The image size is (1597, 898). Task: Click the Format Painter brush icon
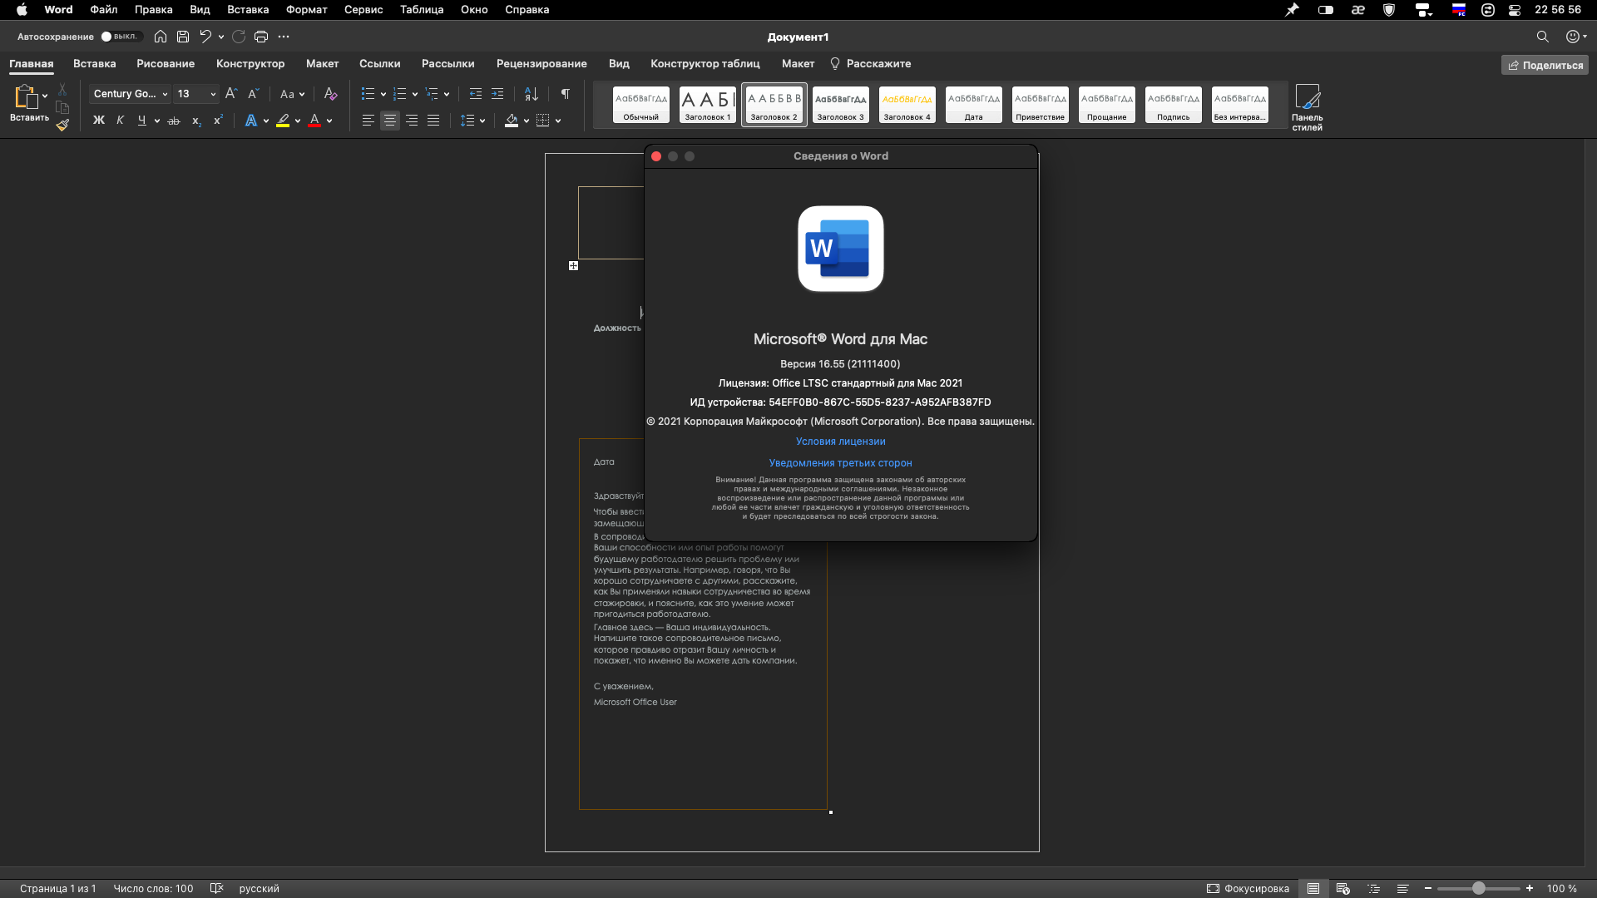(62, 125)
